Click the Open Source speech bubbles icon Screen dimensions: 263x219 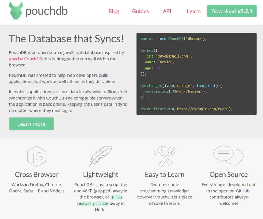point(228,156)
